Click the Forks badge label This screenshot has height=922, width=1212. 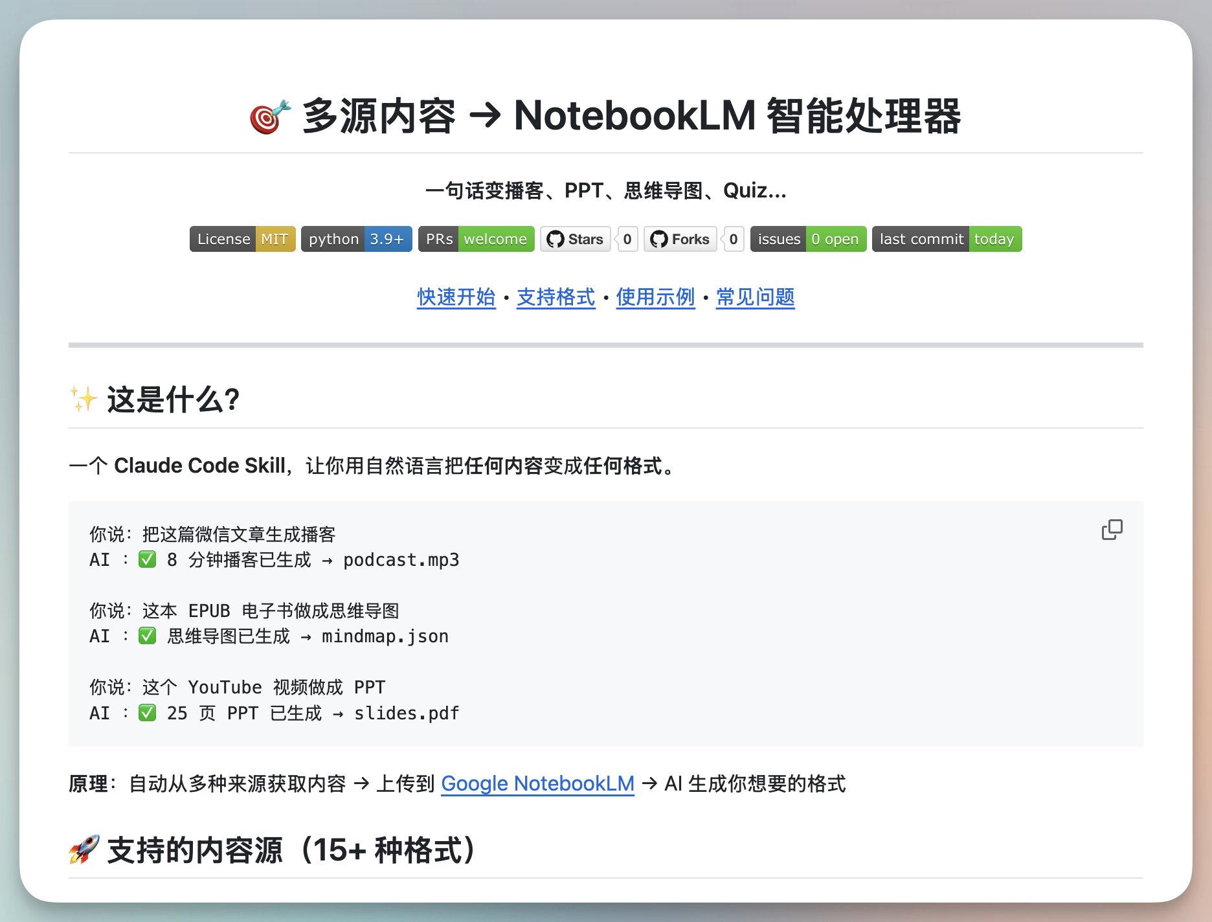pyautogui.click(x=680, y=239)
